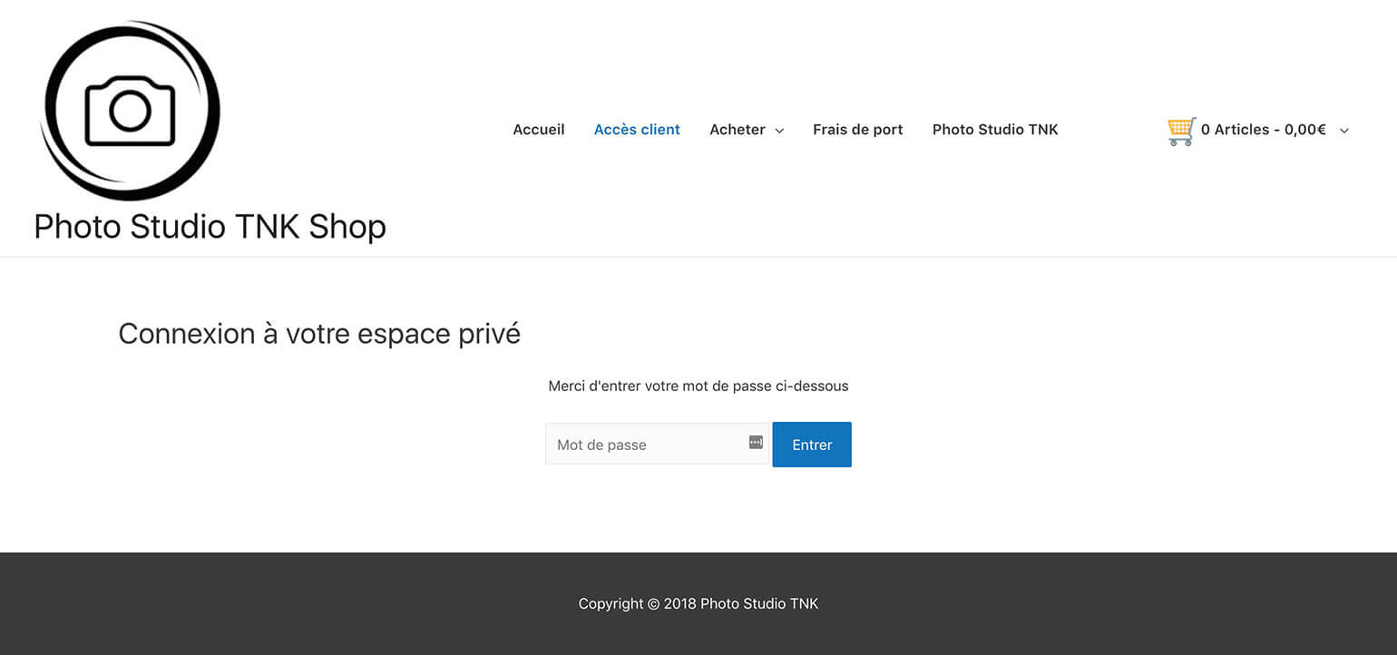Select the Accès client menu item
This screenshot has width=1397, height=655.
click(x=637, y=130)
